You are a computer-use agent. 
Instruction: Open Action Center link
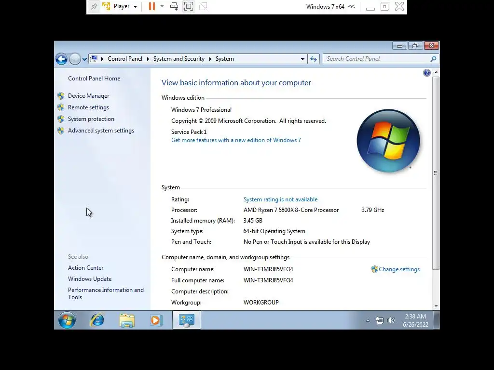pyautogui.click(x=86, y=268)
